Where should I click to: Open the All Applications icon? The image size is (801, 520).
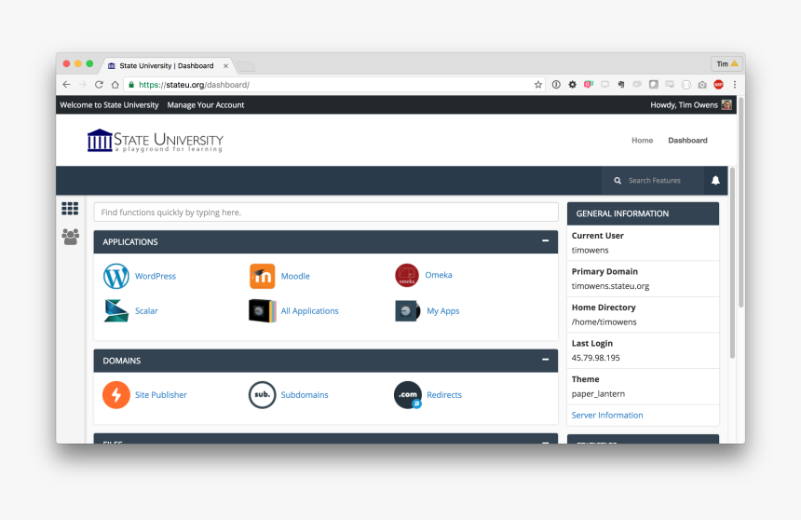pos(262,311)
